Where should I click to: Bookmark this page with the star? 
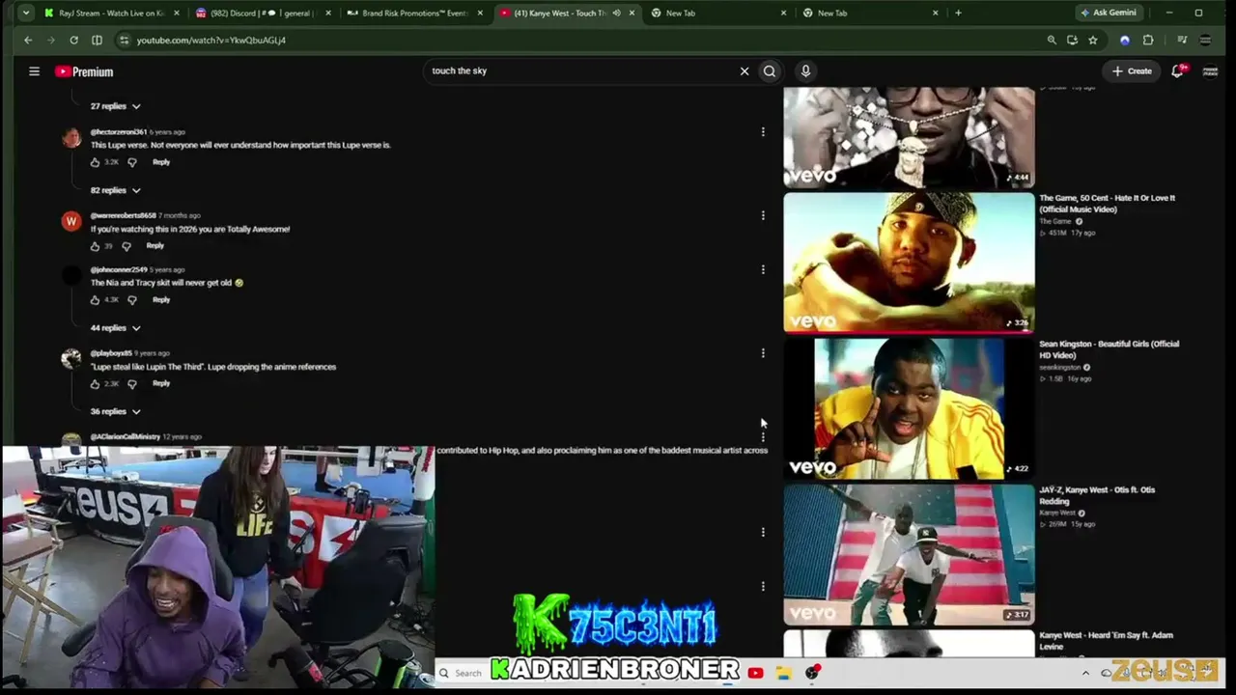point(1093,41)
